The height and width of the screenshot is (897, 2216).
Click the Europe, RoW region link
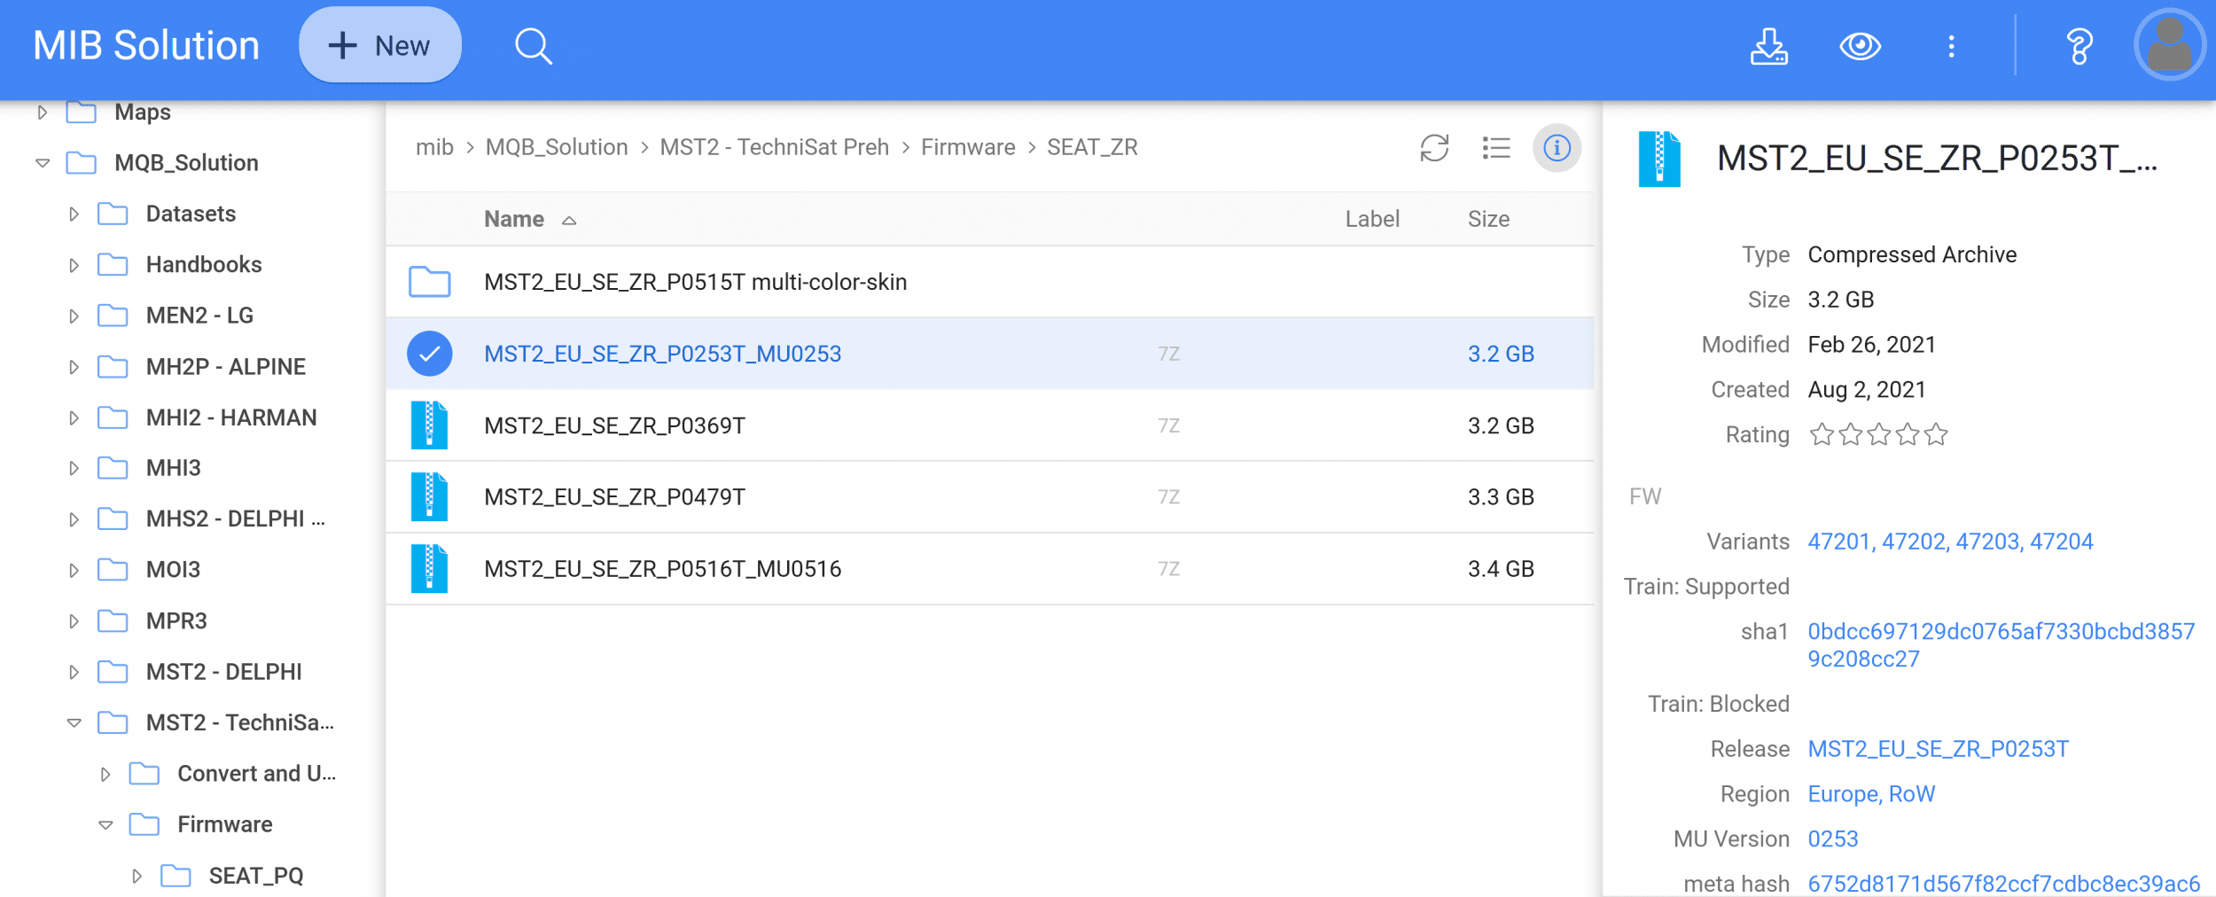1871,794
